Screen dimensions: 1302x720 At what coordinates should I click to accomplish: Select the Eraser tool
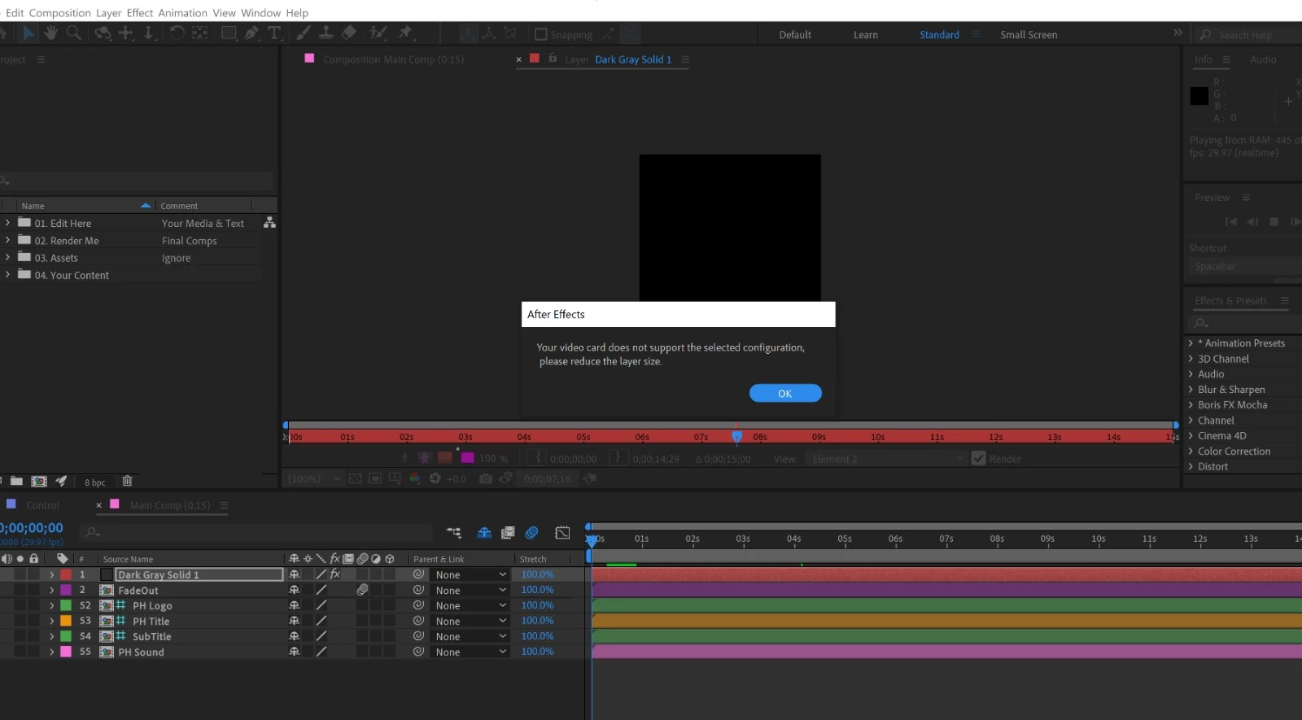pos(349,33)
